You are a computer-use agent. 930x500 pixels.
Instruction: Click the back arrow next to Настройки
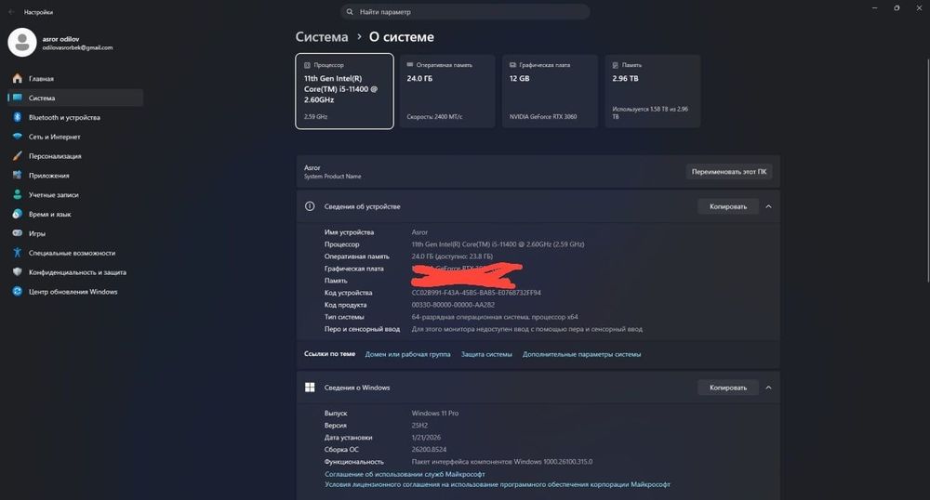click(x=12, y=12)
